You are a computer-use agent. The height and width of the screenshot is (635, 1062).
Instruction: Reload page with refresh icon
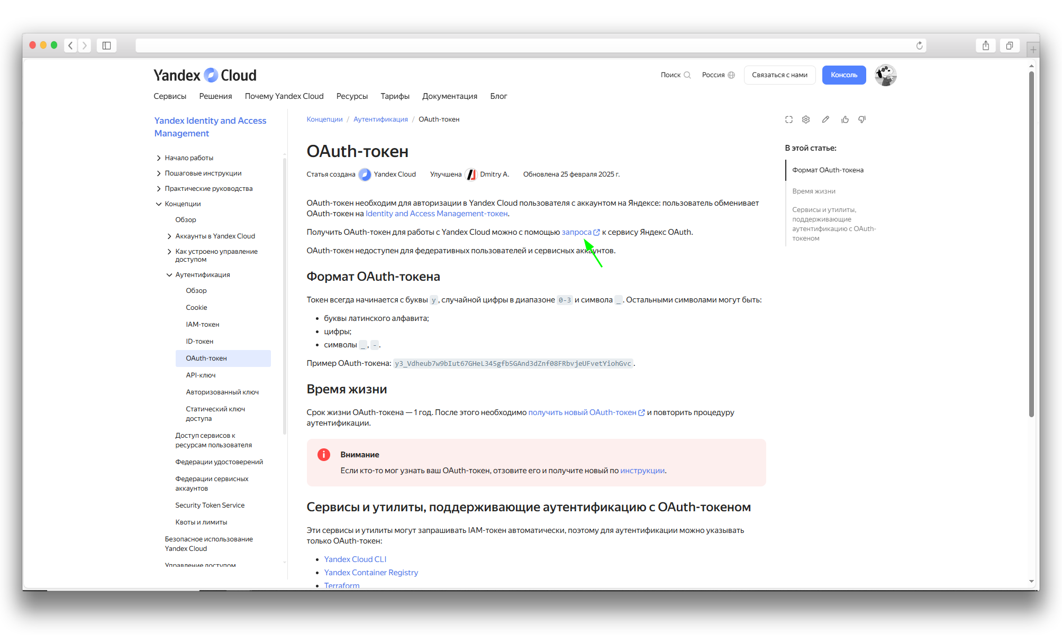click(x=920, y=45)
